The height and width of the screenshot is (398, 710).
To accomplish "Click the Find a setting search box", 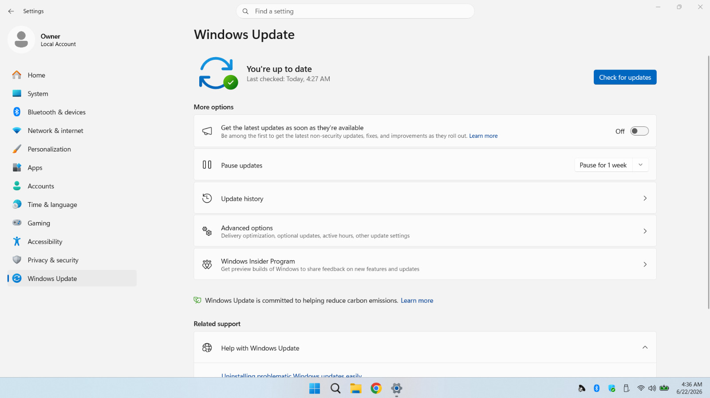I will pyautogui.click(x=355, y=11).
